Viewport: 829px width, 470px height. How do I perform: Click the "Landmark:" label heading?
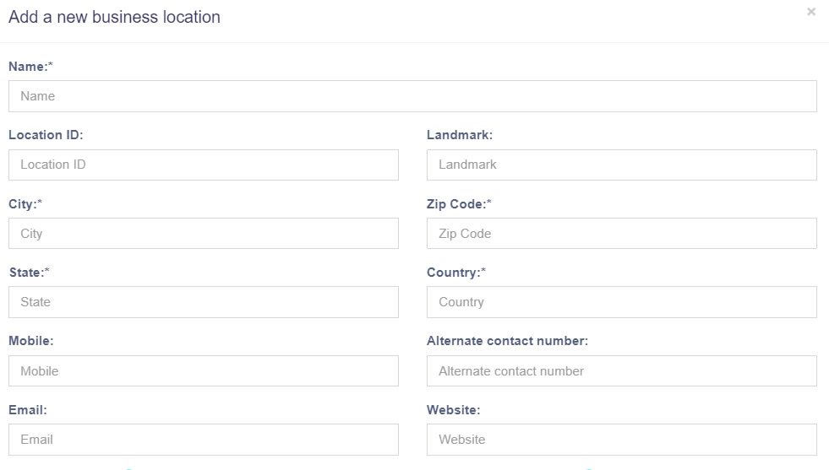tap(460, 135)
